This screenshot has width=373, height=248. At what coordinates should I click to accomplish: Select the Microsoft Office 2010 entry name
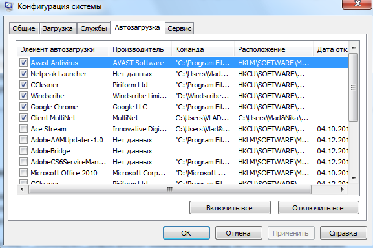(64, 173)
